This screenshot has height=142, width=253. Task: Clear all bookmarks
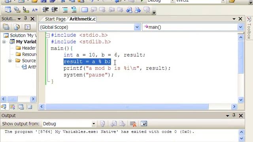(x=147, y=10)
